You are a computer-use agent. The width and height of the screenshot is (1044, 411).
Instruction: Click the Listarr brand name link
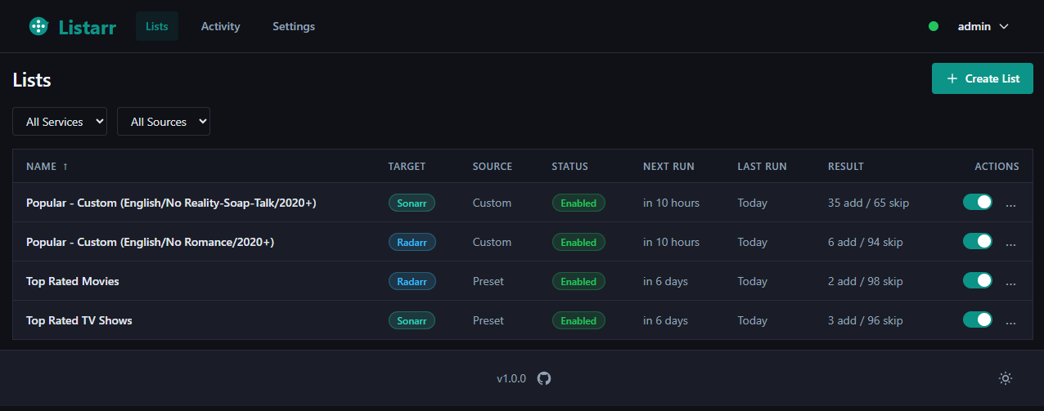[88, 27]
